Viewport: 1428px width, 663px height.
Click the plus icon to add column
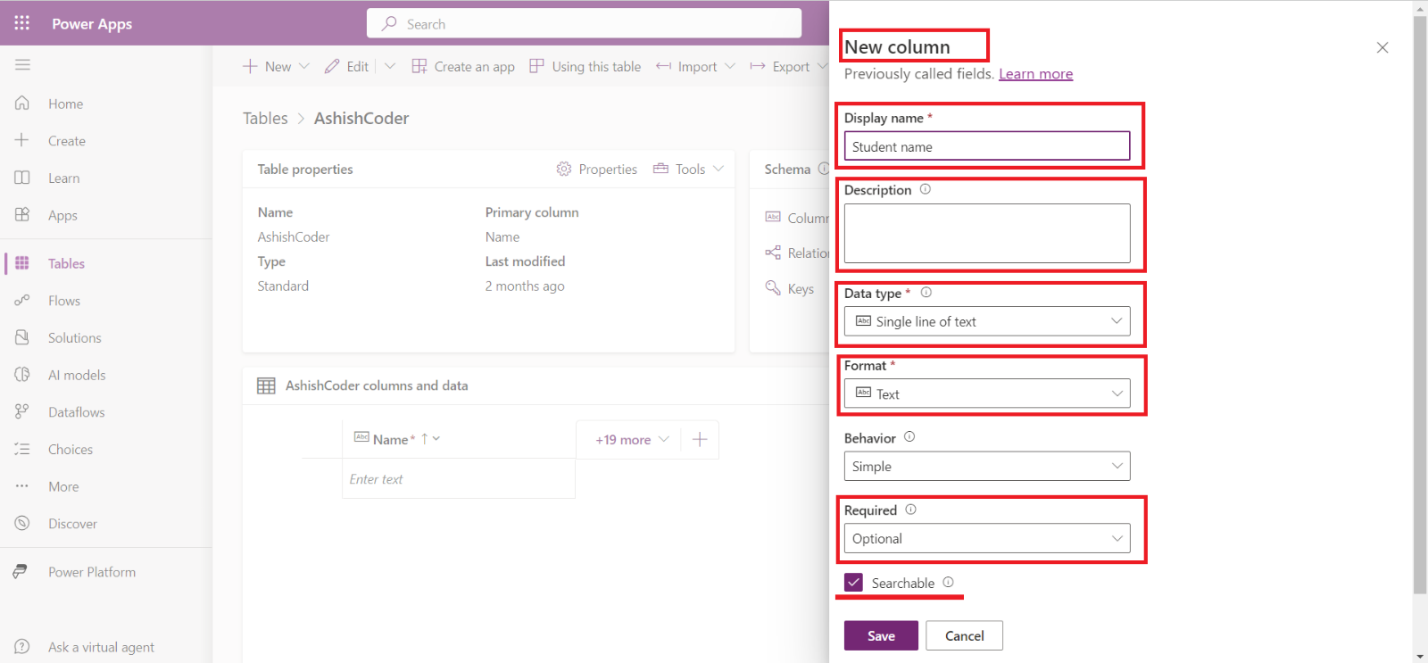(x=700, y=439)
